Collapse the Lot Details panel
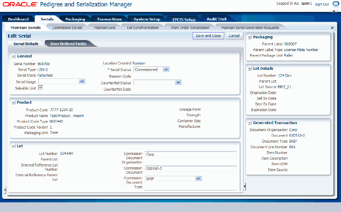The height and width of the screenshot is (212, 341). tap(250, 69)
